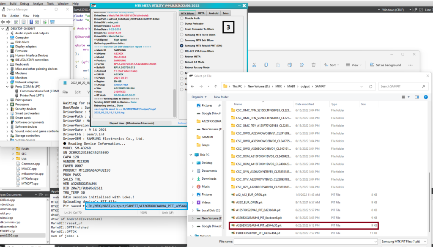The width and height of the screenshot is (433, 247).
Task: Select Desktop in the file dialog sidebar
Action: [207, 163]
